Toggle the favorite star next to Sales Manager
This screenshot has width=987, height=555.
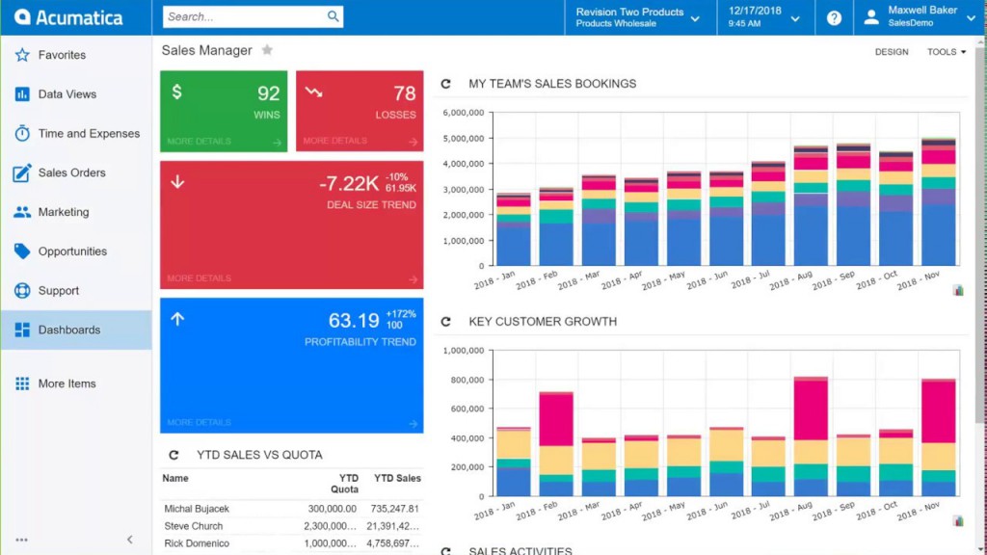(x=266, y=50)
